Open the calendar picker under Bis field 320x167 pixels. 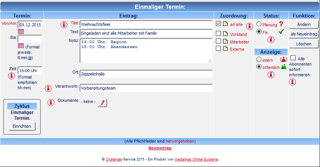tap(21, 46)
